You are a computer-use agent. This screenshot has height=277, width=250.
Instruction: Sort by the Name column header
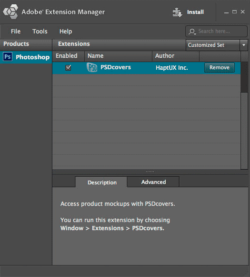[x=118, y=56]
